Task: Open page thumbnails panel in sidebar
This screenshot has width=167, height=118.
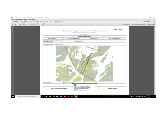Action: pyautogui.click(x=13, y=27)
